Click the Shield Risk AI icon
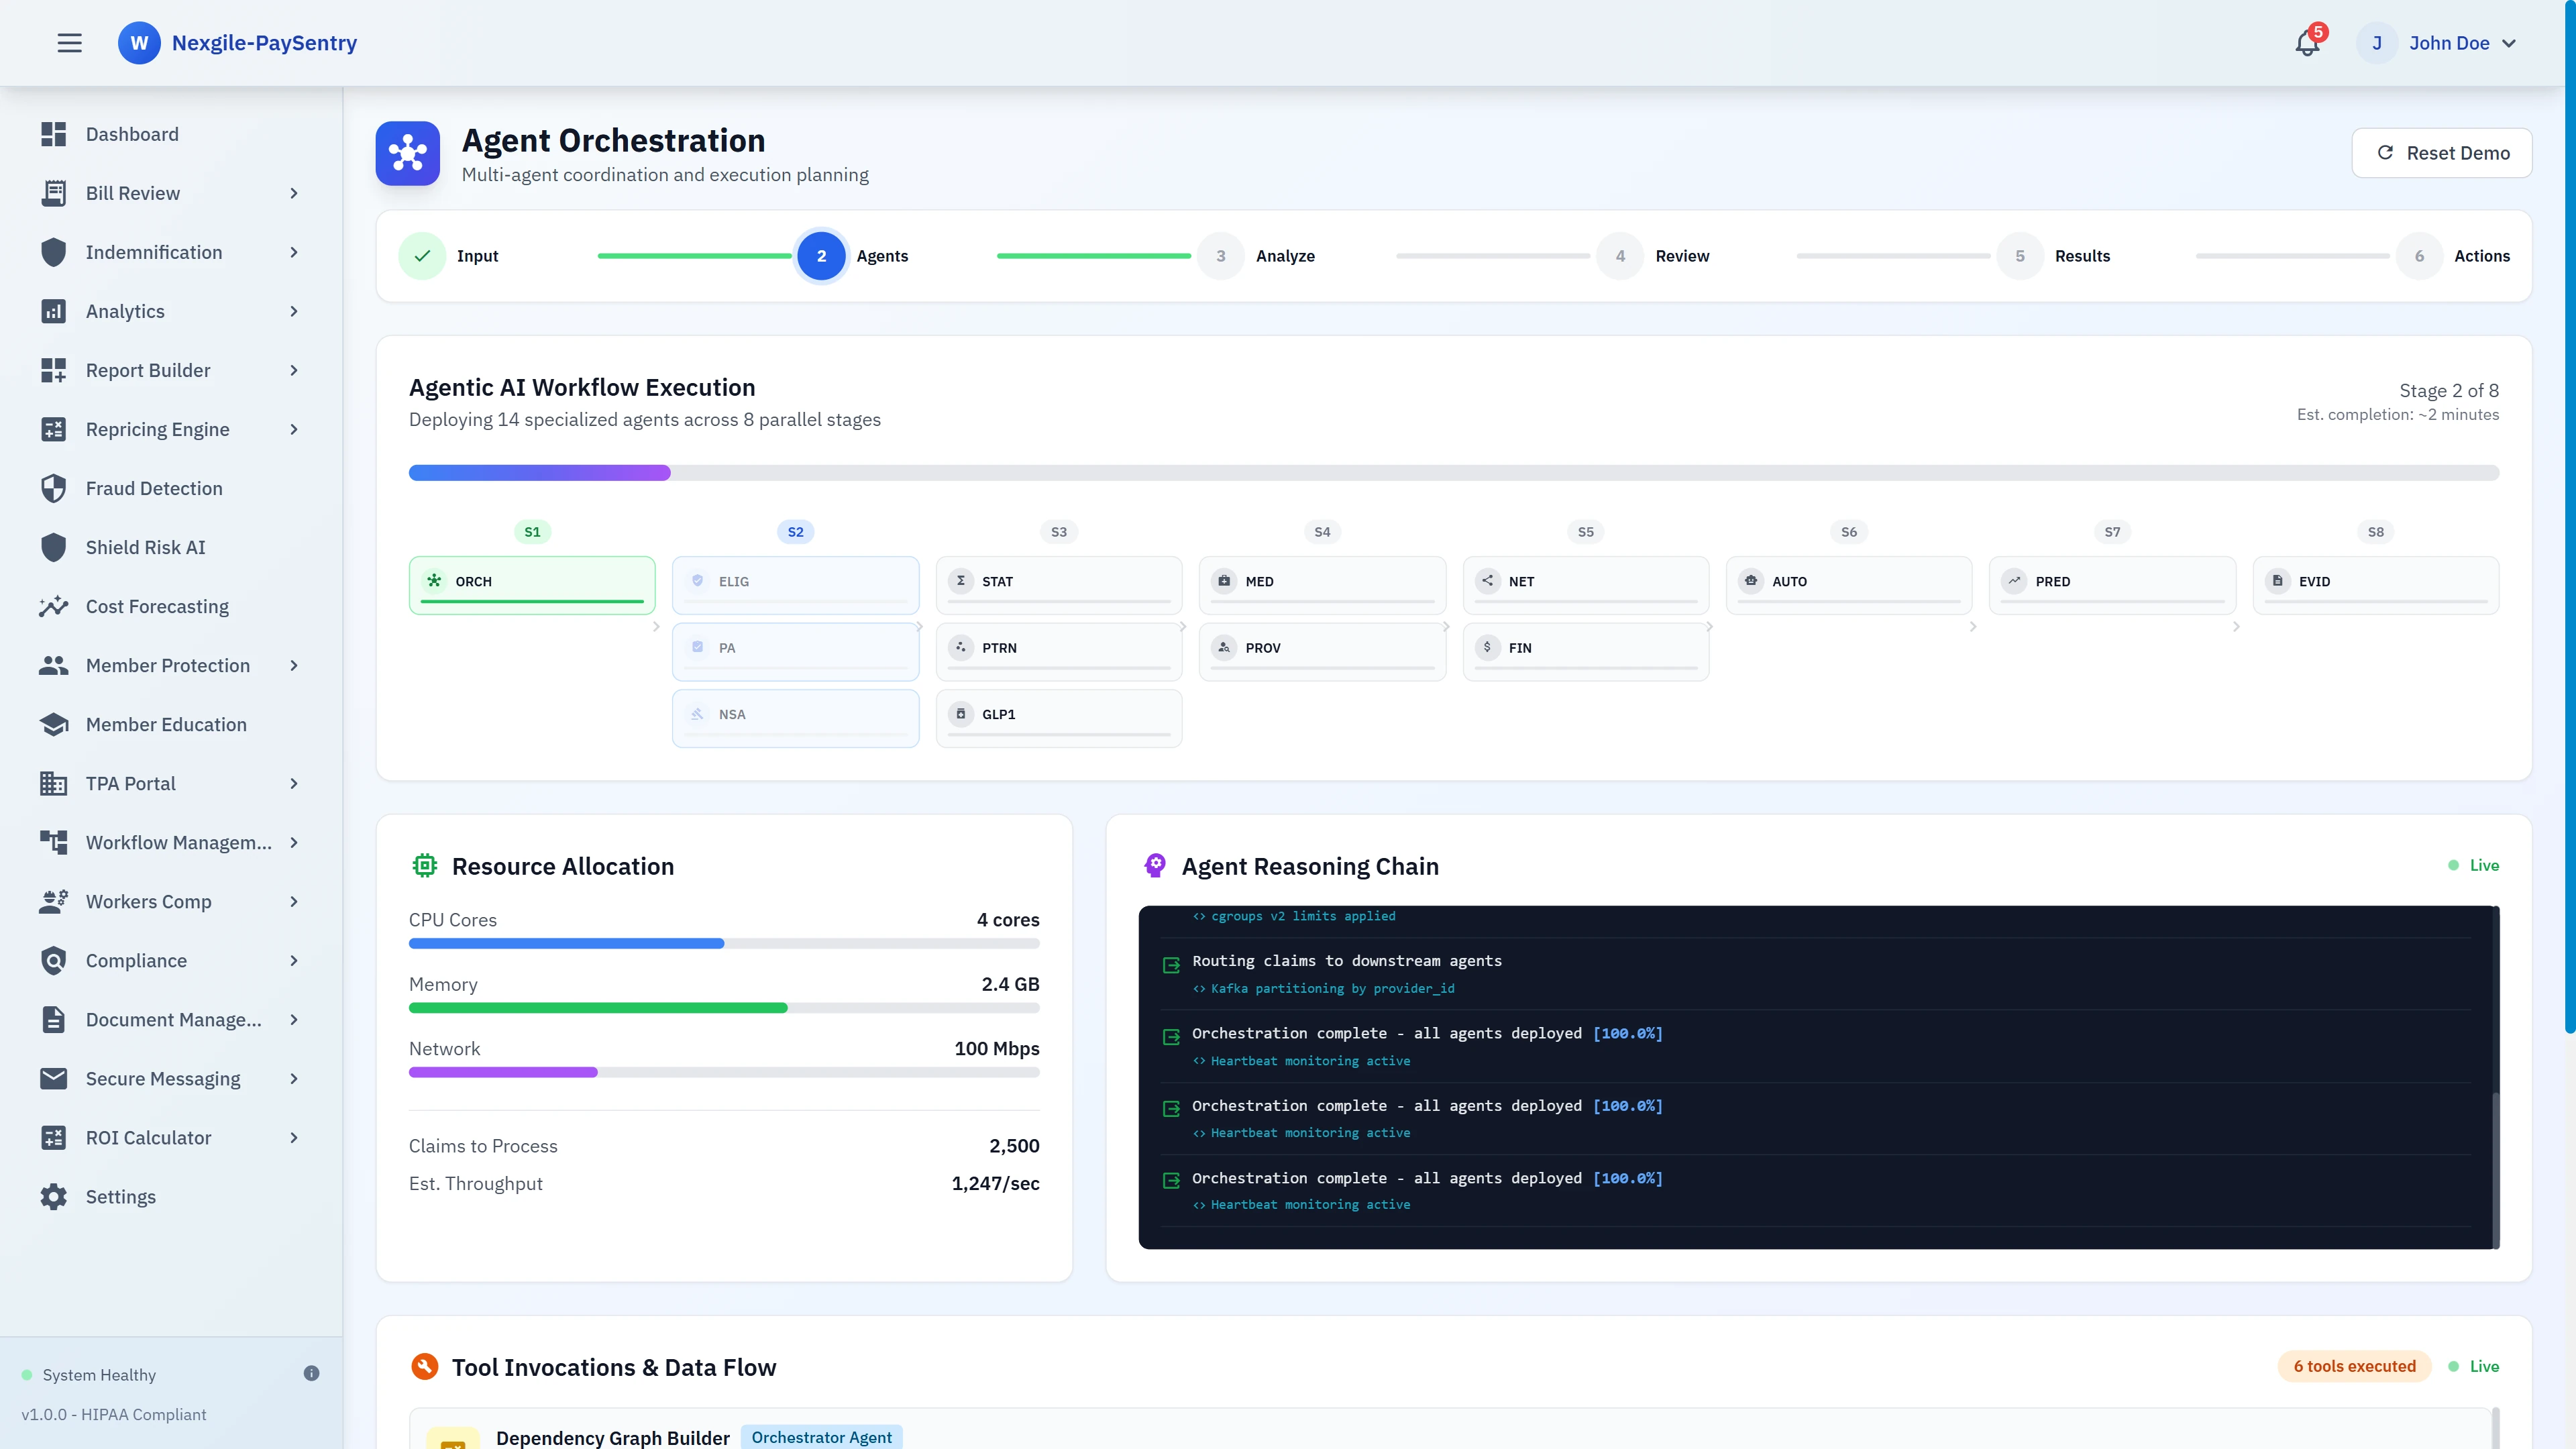 (54, 547)
